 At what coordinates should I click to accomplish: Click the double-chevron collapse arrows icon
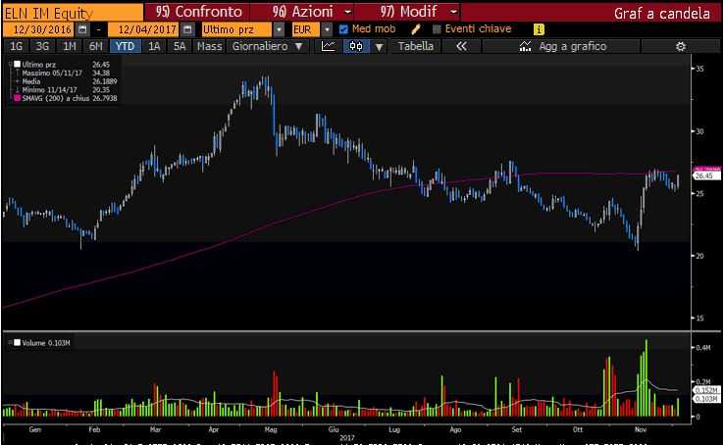coord(462,46)
